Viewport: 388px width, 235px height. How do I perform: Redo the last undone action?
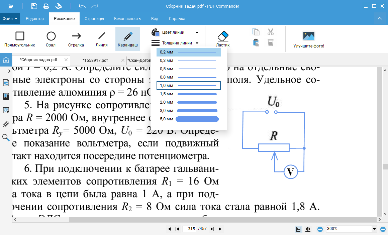[x=95, y=6]
